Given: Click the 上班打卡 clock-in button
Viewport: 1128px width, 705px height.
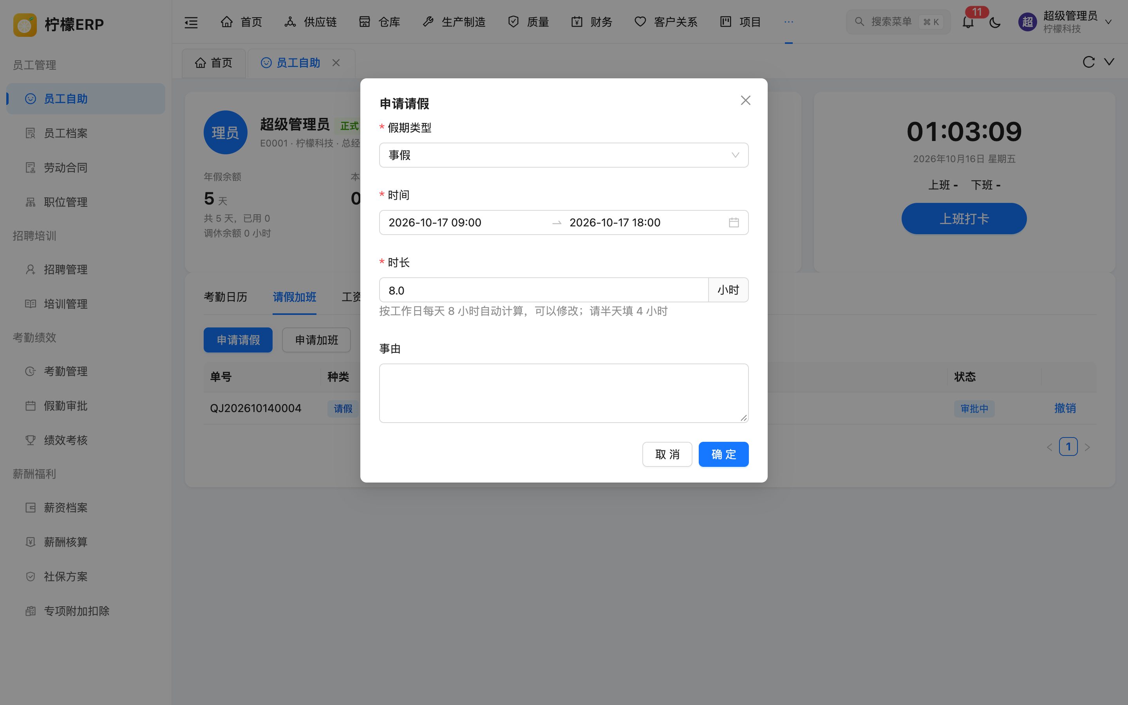Looking at the screenshot, I should [964, 219].
